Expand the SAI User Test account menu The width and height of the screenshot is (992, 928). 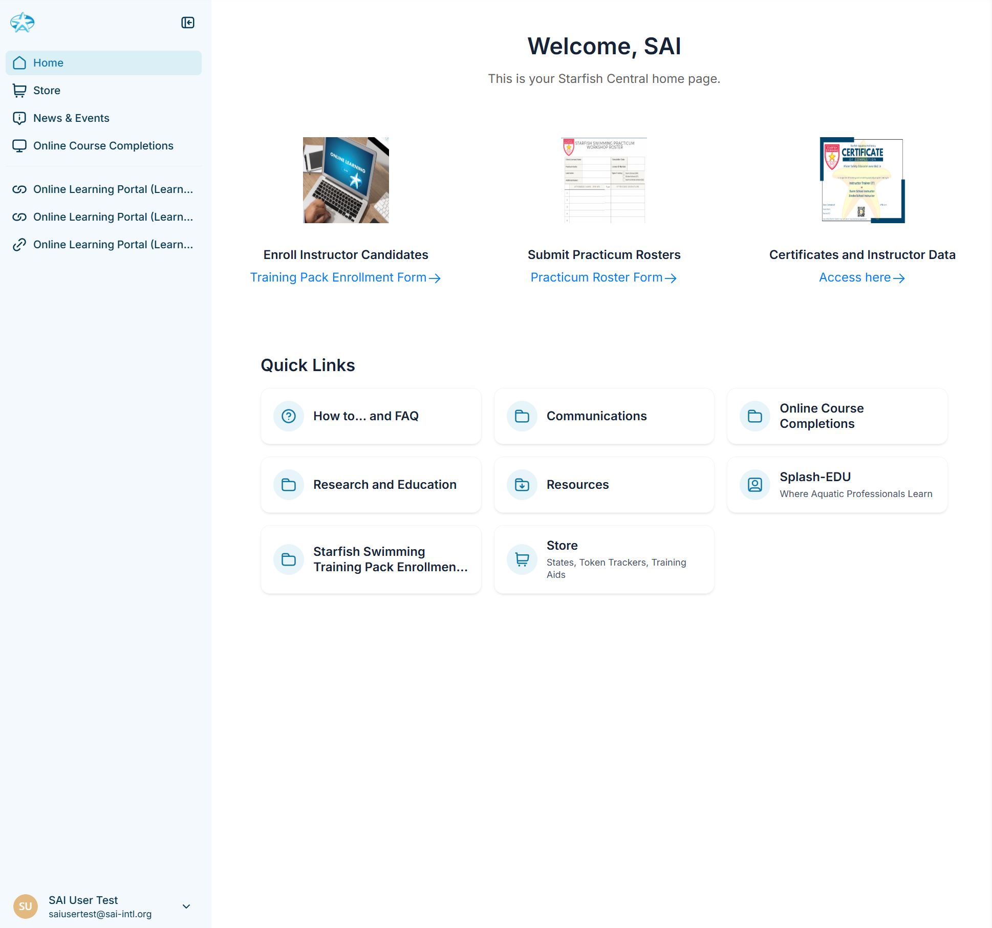click(186, 907)
